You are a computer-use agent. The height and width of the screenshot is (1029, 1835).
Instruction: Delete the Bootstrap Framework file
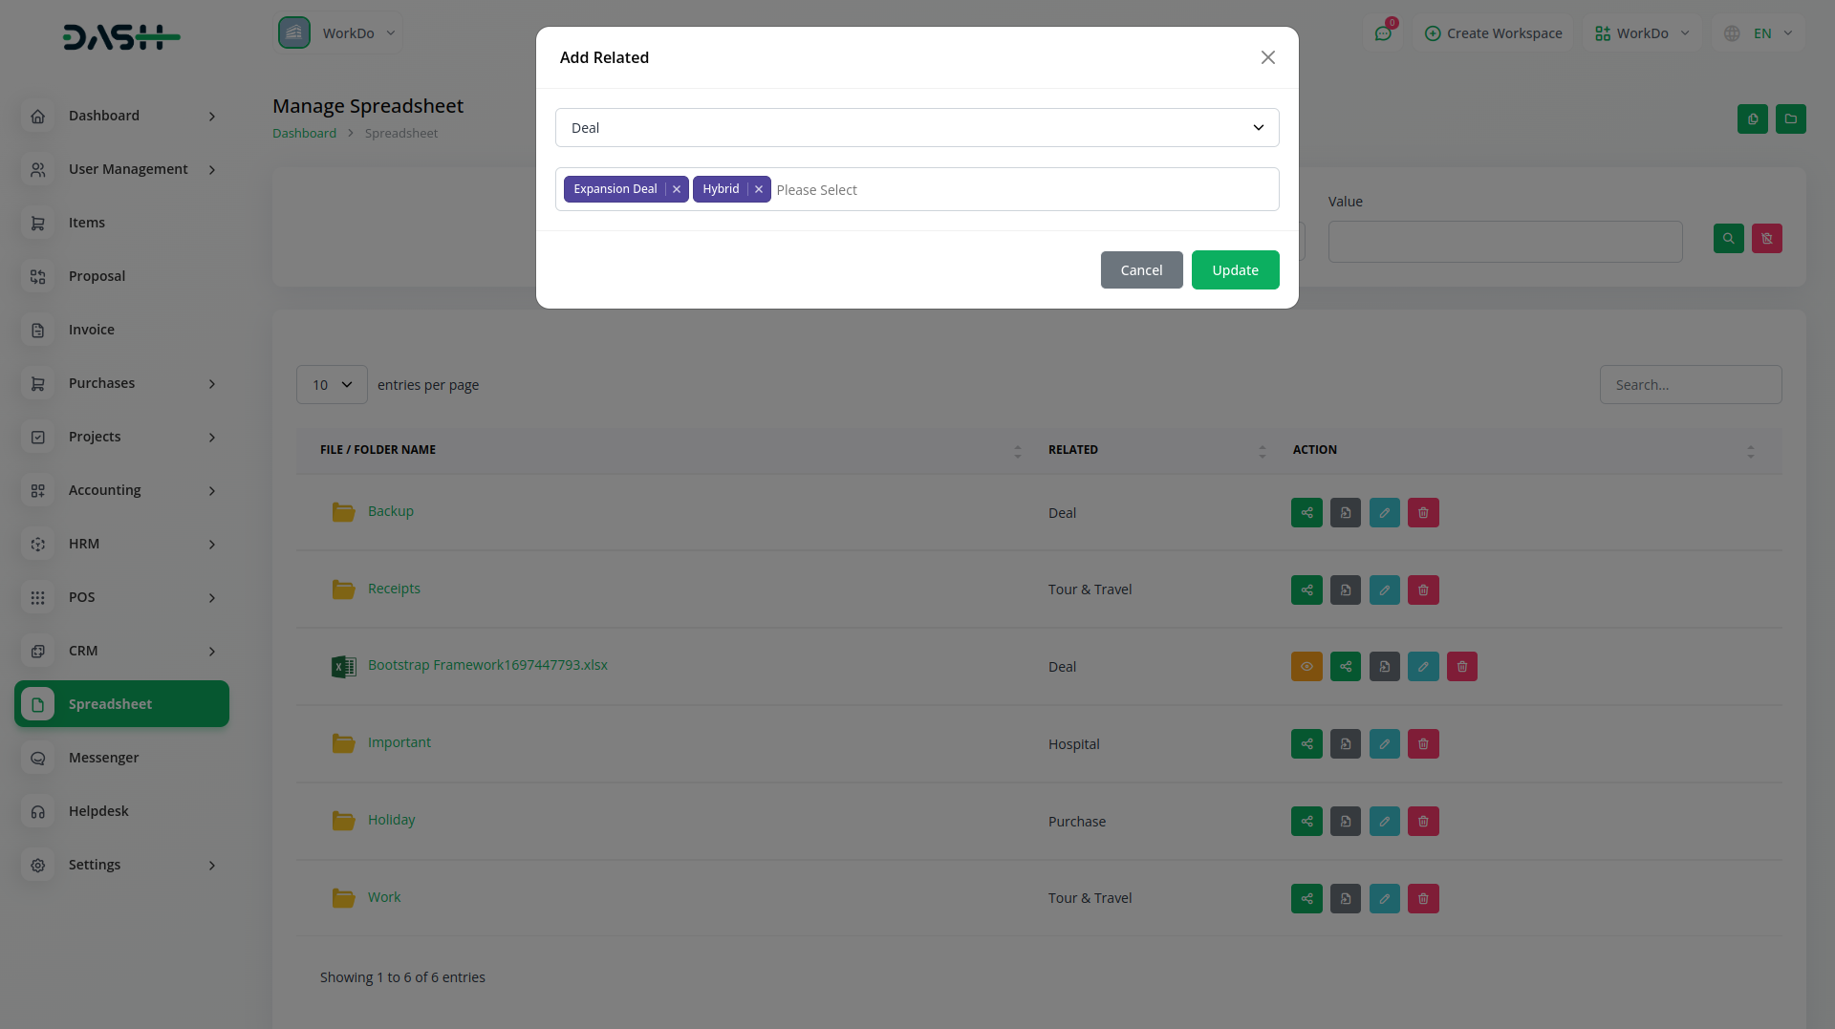(x=1462, y=667)
